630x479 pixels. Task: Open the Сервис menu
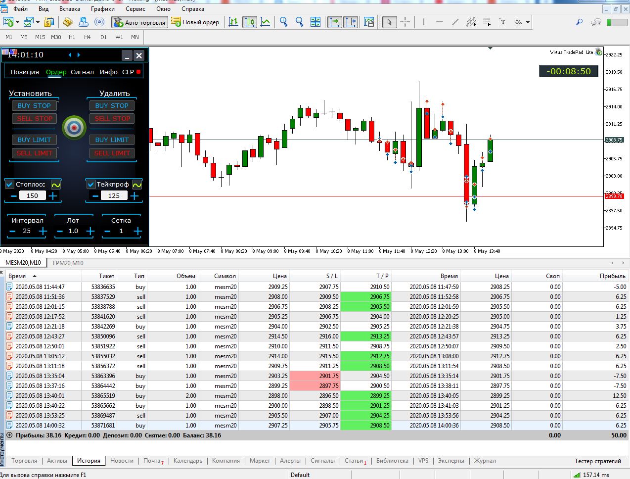pyautogui.click(x=135, y=9)
